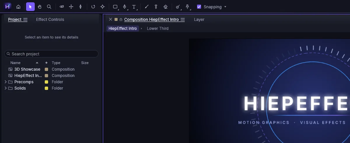Screen dimensions: 350x143
Task: Sort by the Name column header
Action: tap(15, 63)
